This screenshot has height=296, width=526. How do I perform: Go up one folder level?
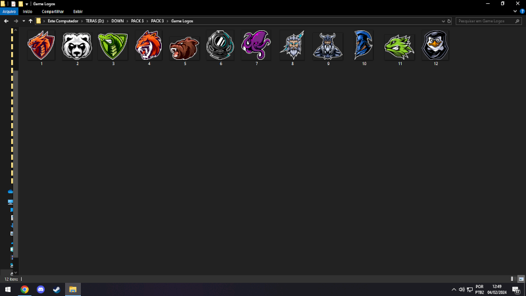point(30,21)
